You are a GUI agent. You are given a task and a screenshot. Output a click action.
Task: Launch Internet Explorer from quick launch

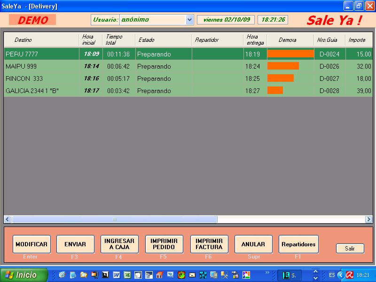(62, 274)
